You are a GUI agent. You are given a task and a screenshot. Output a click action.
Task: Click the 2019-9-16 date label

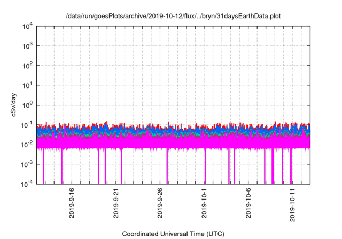72,203
